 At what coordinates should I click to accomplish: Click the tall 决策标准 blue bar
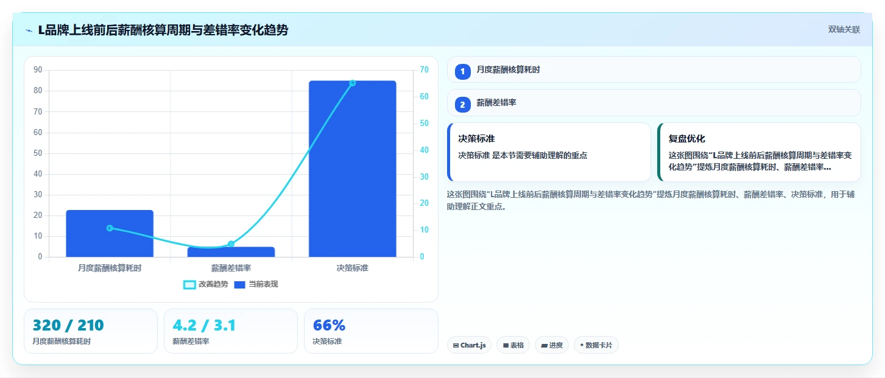[x=353, y=169]
